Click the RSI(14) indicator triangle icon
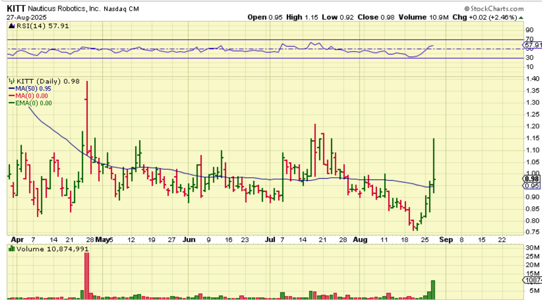 click(x=12, y=26)
